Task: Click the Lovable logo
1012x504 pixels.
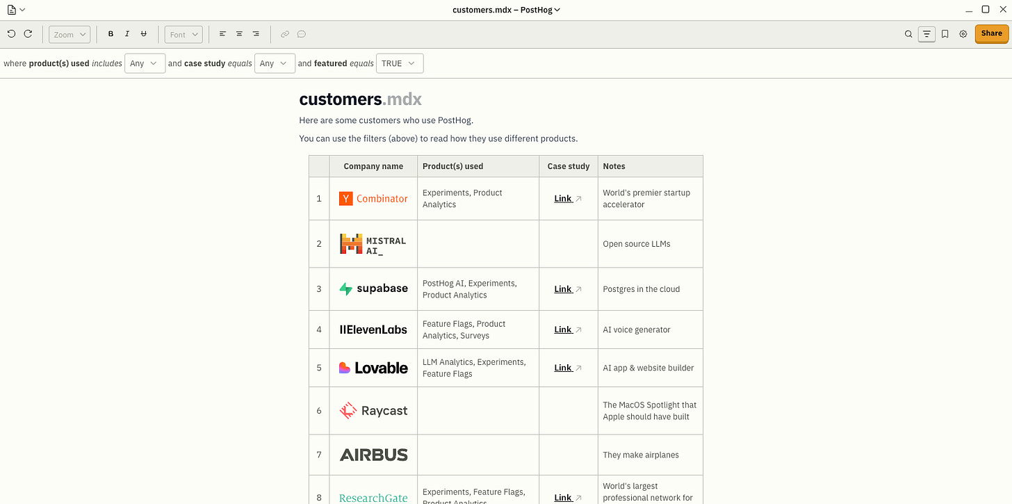Action: (x=373, y=368)
